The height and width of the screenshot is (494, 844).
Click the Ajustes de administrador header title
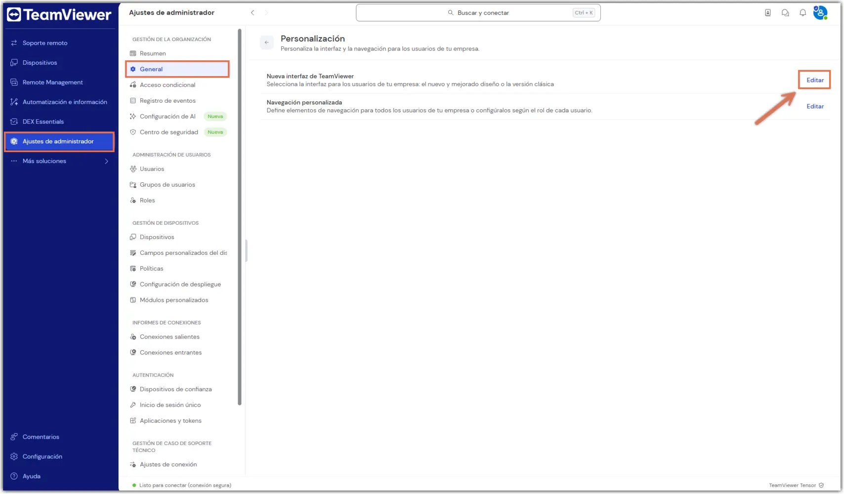[171, 13]
